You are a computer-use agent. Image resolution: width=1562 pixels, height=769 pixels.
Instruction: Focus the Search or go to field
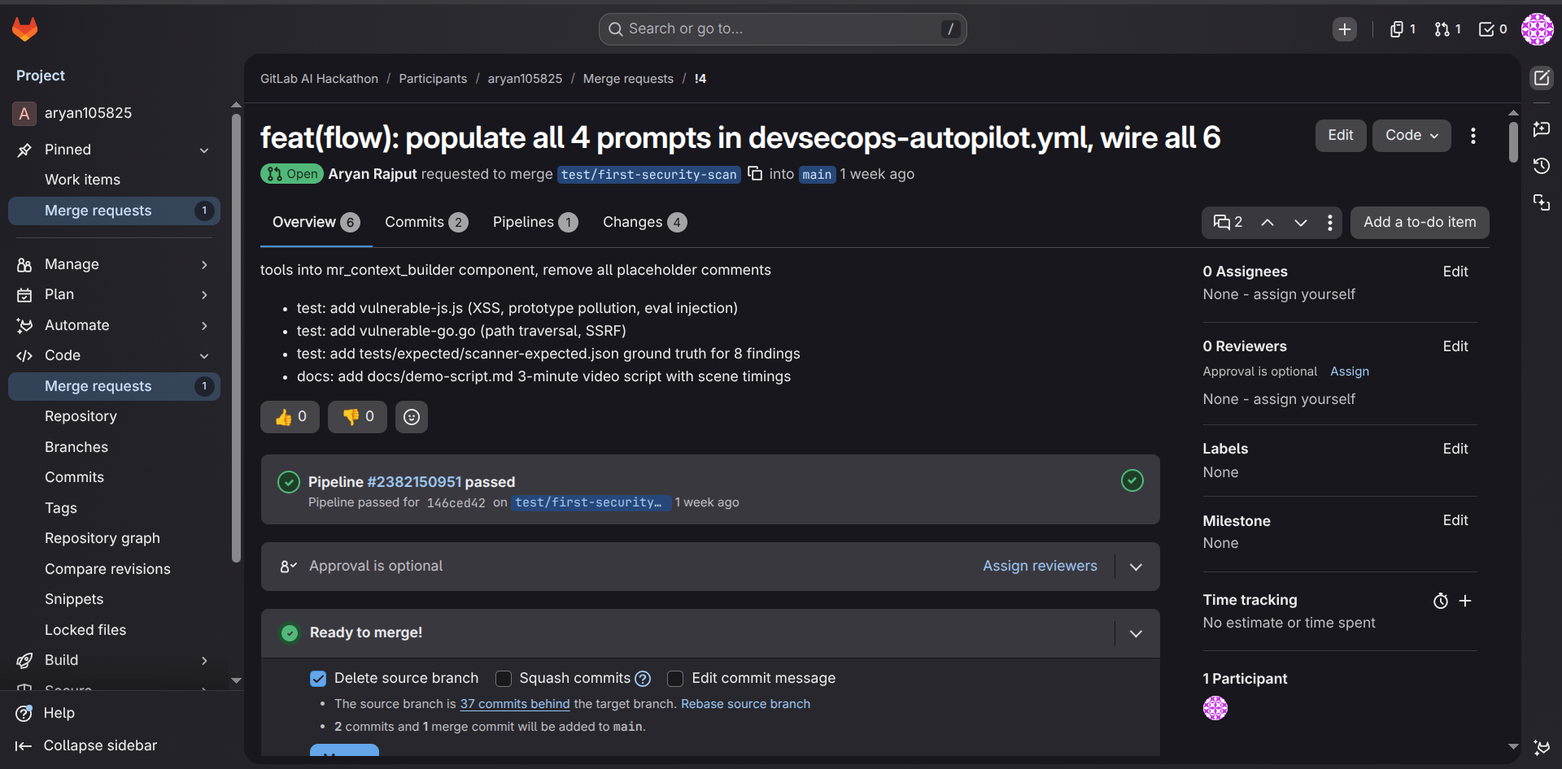click(x=783, y=29)
